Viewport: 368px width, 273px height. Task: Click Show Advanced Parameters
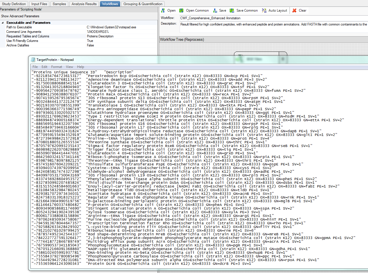[20, 16]
